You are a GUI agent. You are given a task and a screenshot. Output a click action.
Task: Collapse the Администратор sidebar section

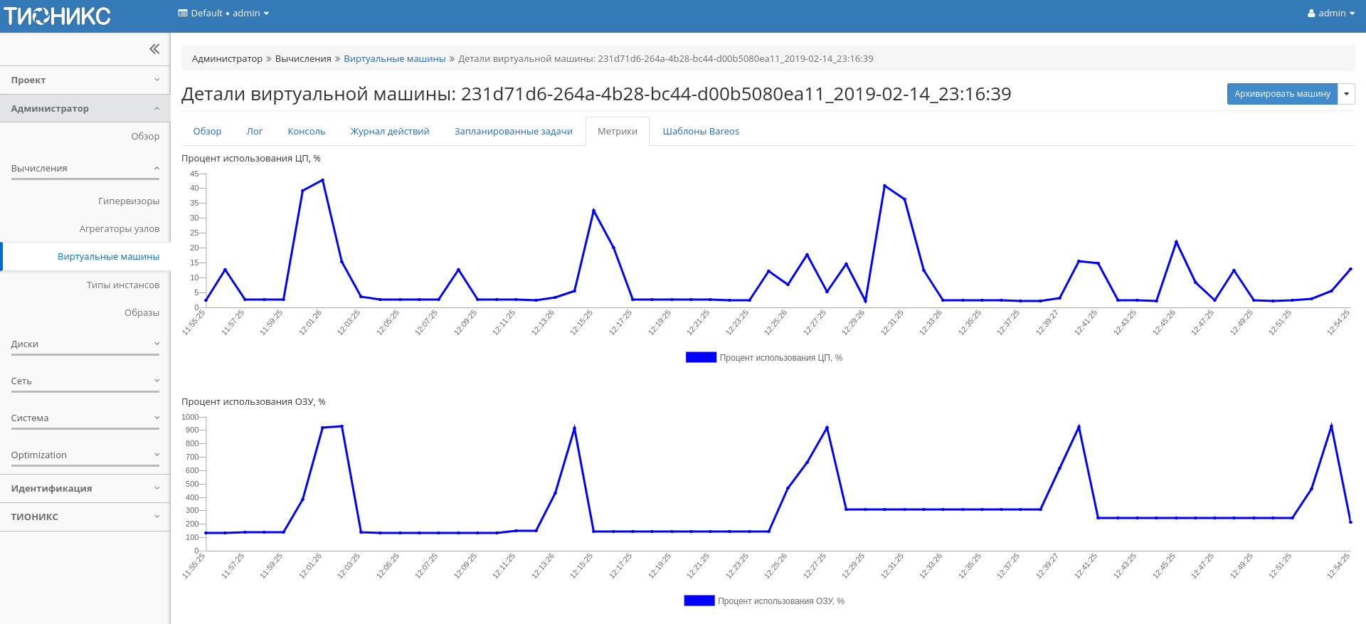(x=85, y=109)
